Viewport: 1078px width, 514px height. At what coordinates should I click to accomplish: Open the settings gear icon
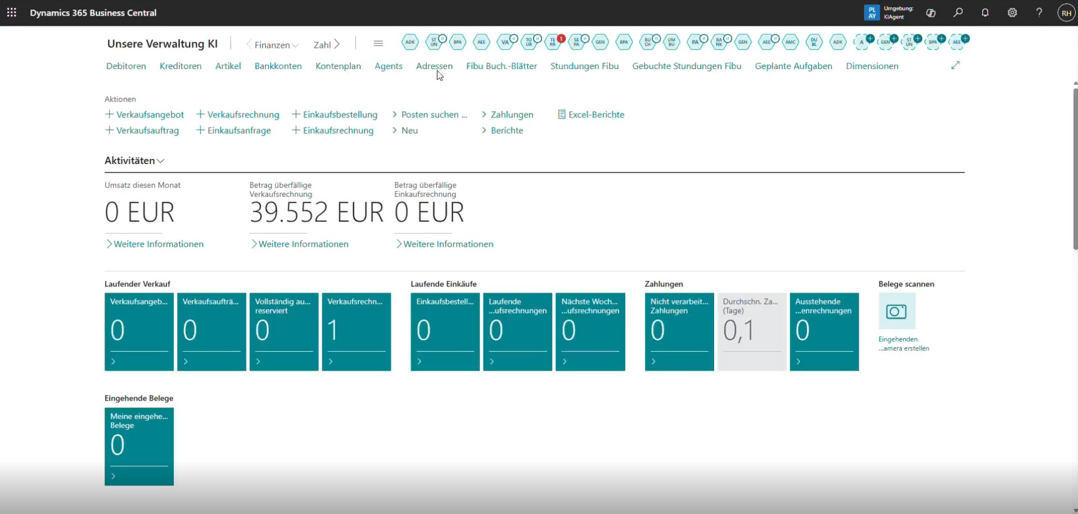coord(1012,12)
